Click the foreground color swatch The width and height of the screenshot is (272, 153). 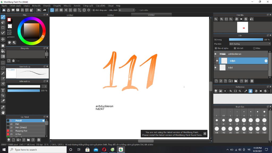tap(9, 20)
